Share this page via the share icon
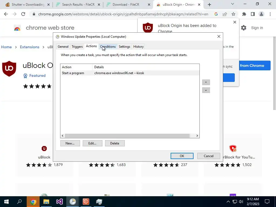This screenshot has width=276, height=207. pos(225,14)
